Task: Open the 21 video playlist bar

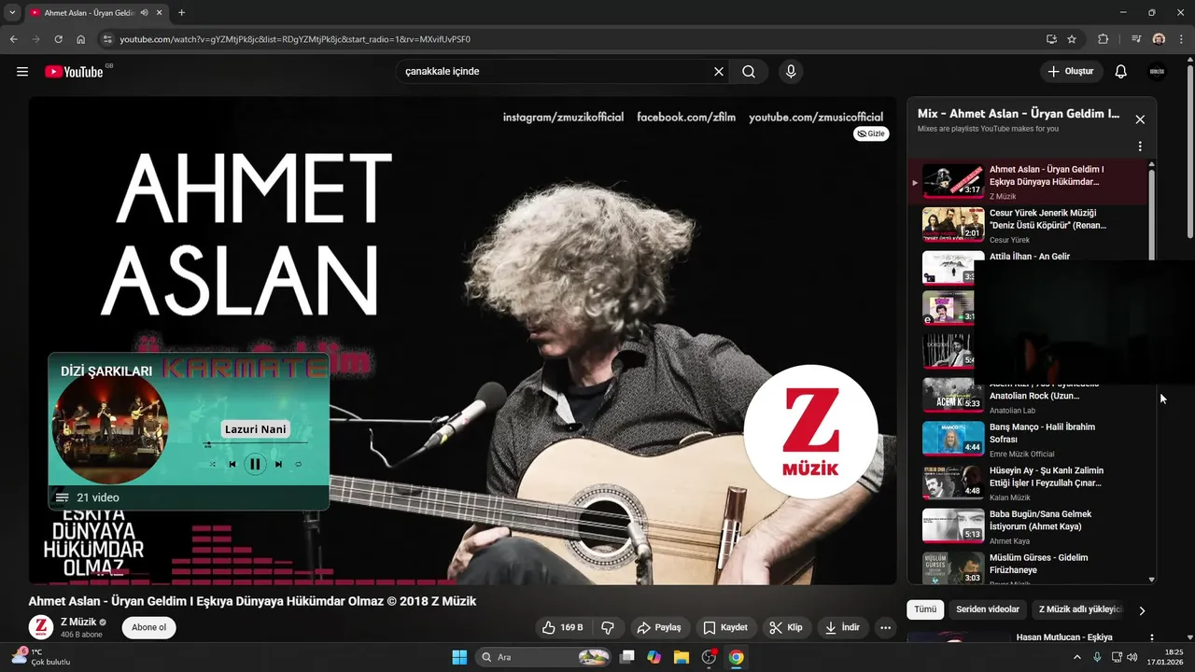Action: tap(189, 497)
